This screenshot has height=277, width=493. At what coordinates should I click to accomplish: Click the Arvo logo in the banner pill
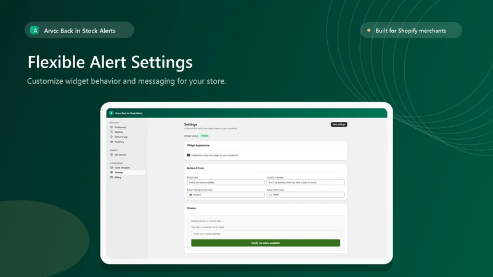click(x=35, y=30)
